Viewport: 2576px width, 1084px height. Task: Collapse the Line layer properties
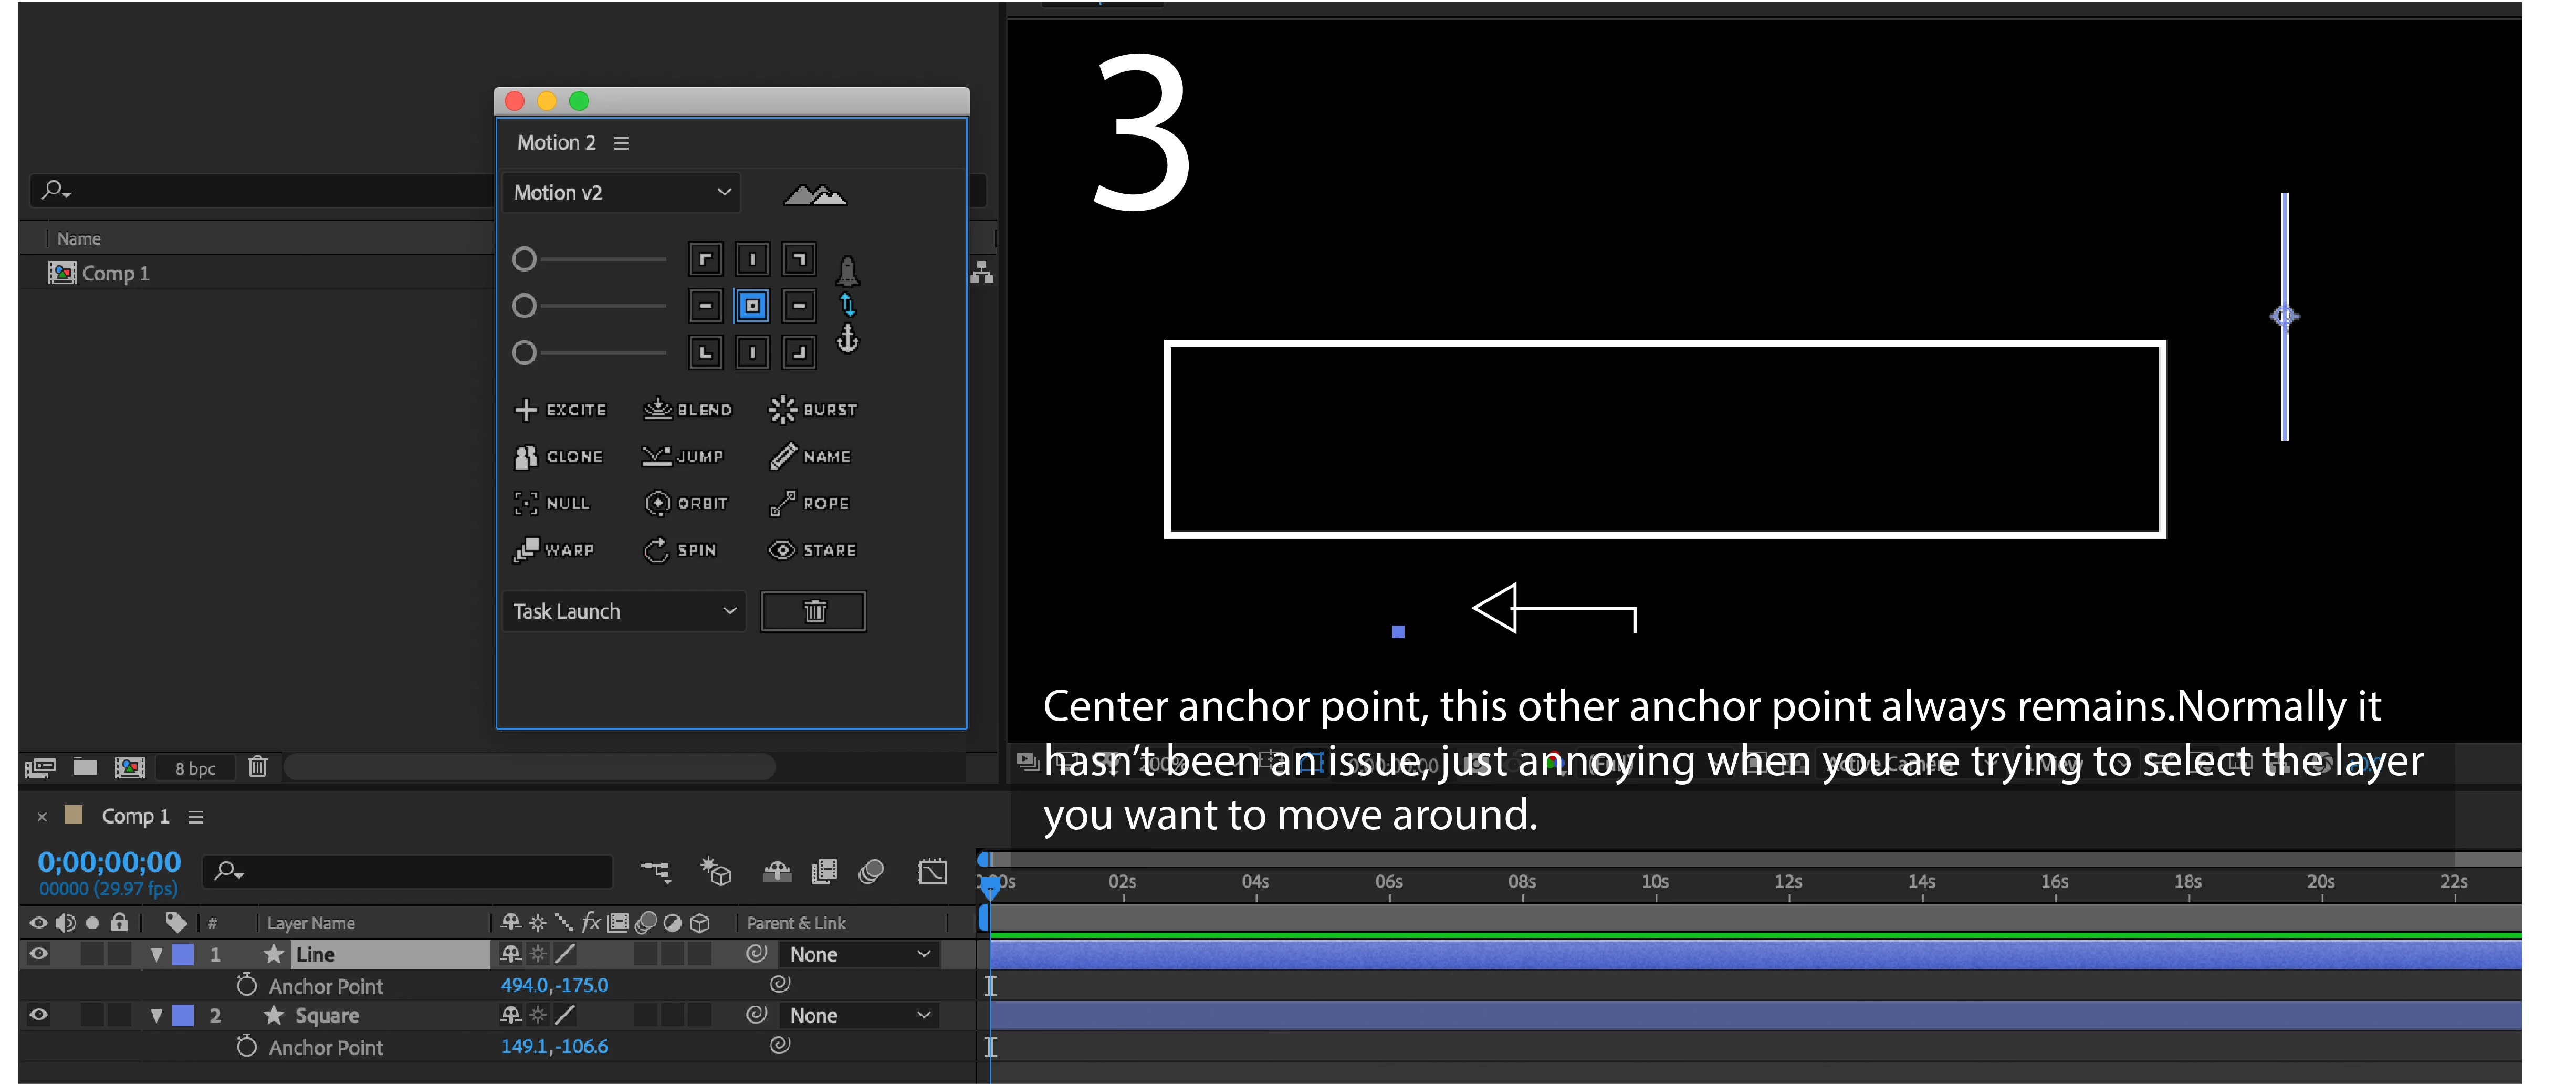point(156,955)
